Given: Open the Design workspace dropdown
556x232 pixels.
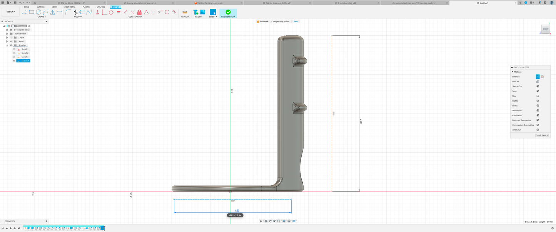Looking at the screenshot, I should [x=10, y=12].
